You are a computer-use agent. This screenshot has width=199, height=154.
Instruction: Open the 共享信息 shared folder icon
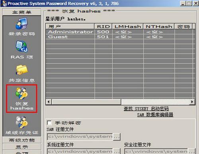tap(22, 70)
